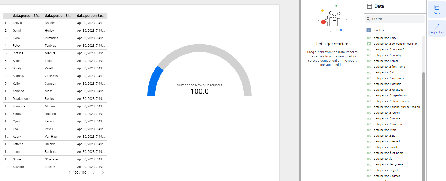The image size is (446, 181).
Task: Sort table by the last name column header
Action: pos(58,16)
